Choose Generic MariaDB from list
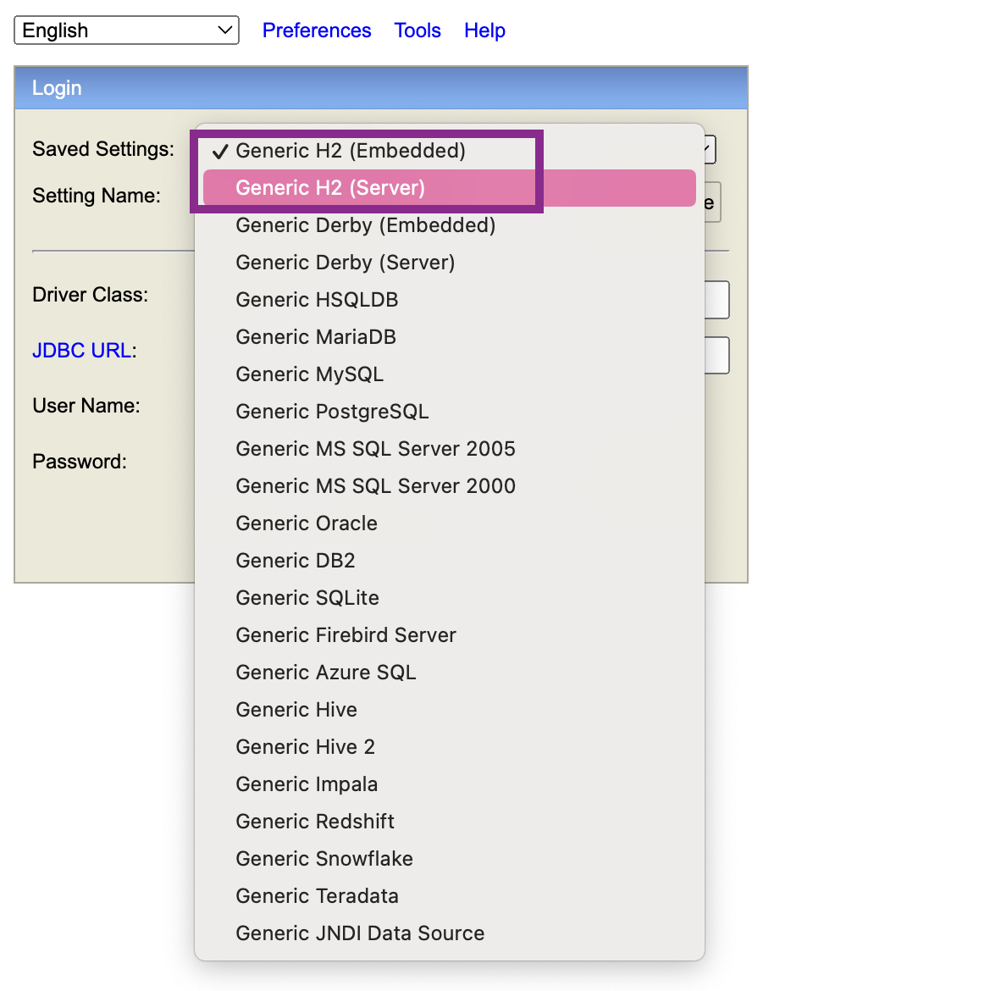 point(450,336)
